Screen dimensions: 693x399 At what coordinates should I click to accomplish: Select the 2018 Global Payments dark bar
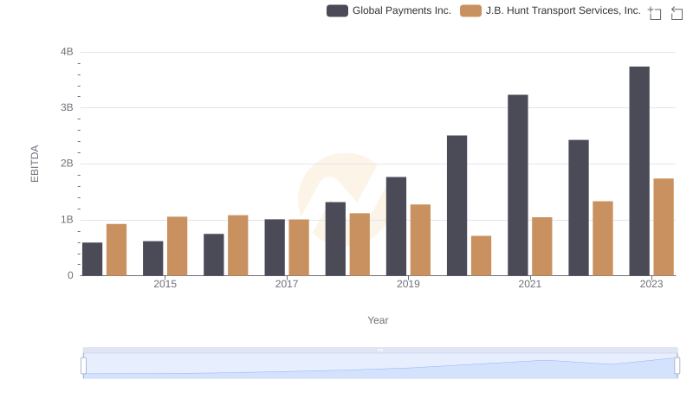pos(335,239)
